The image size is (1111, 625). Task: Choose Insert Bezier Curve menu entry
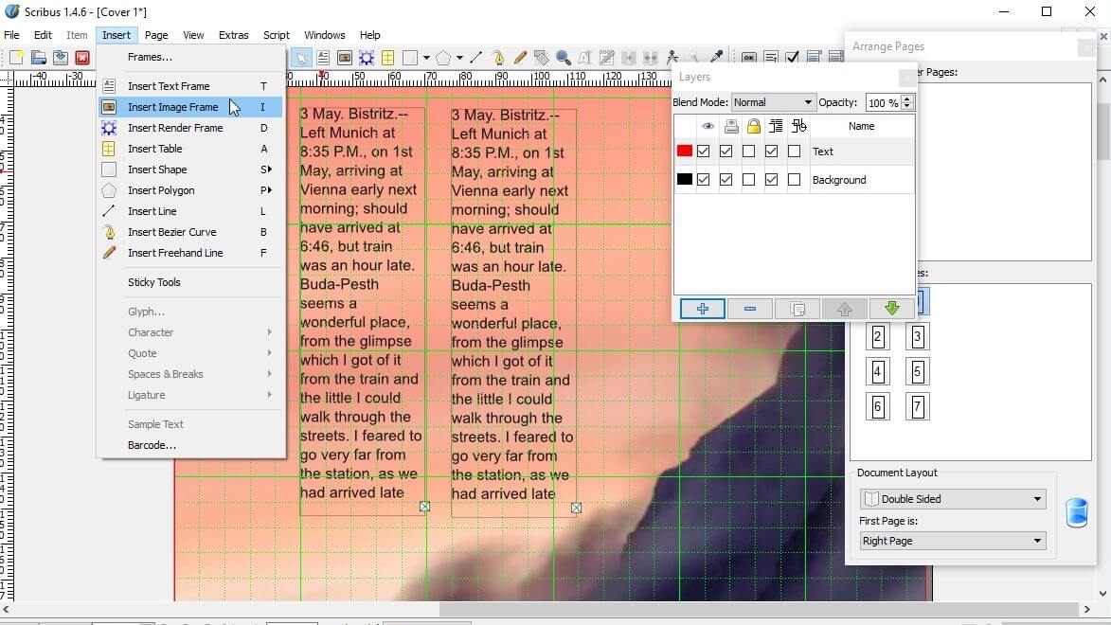tap(190, 232)
